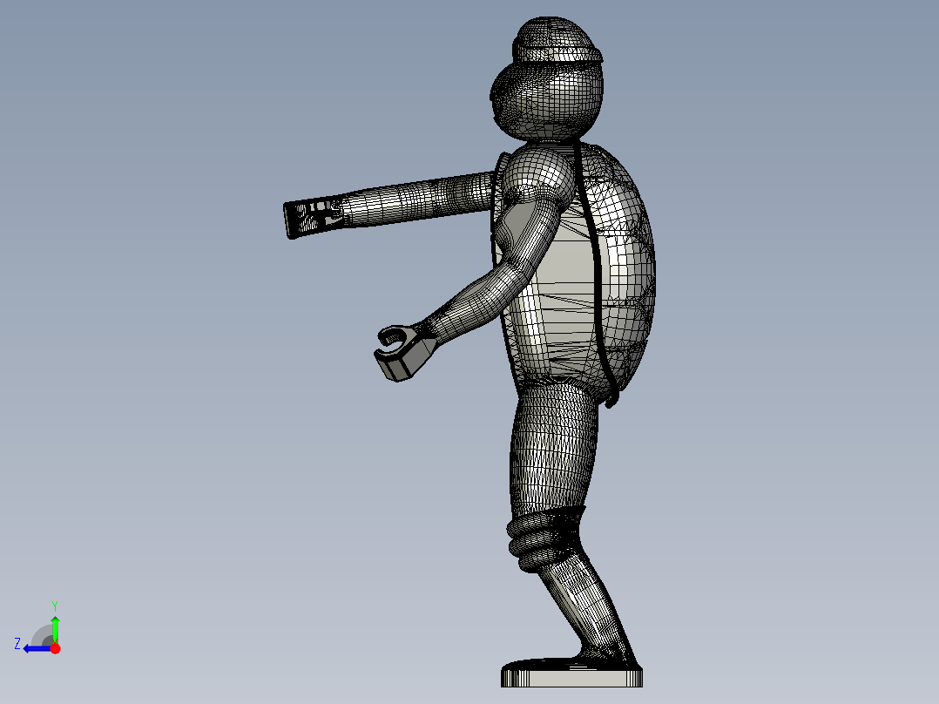Select the figure's upper thigh mesh
The width and height of the screenshot is (939, 704).
click(x=554, y=450)
